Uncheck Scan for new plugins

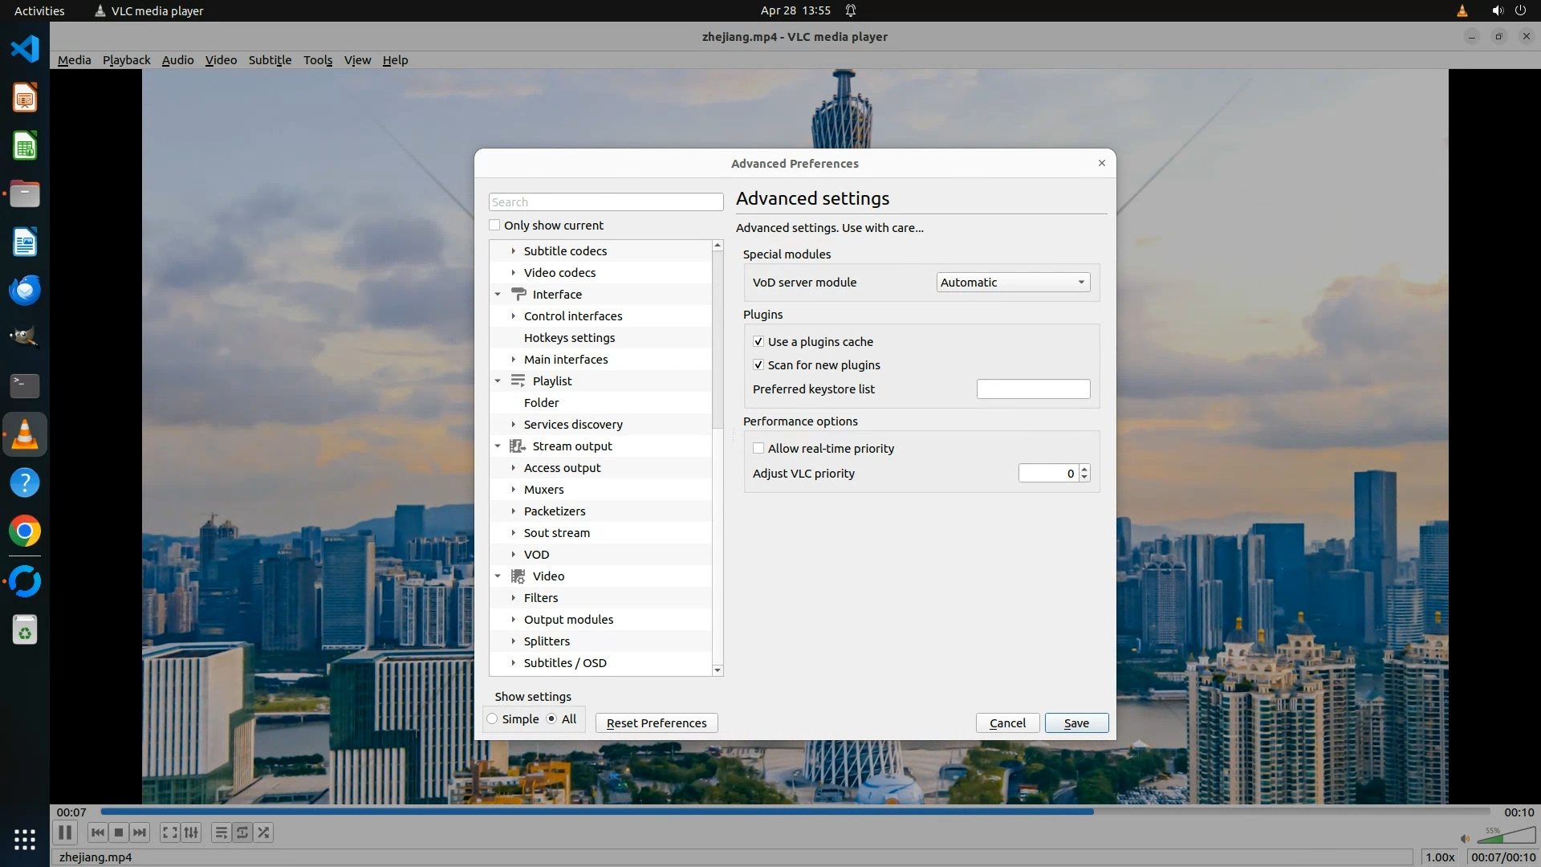[758, 365]
